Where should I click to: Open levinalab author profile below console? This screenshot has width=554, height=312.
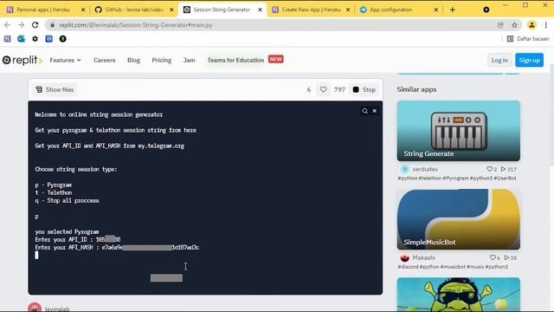coord(57,309)
